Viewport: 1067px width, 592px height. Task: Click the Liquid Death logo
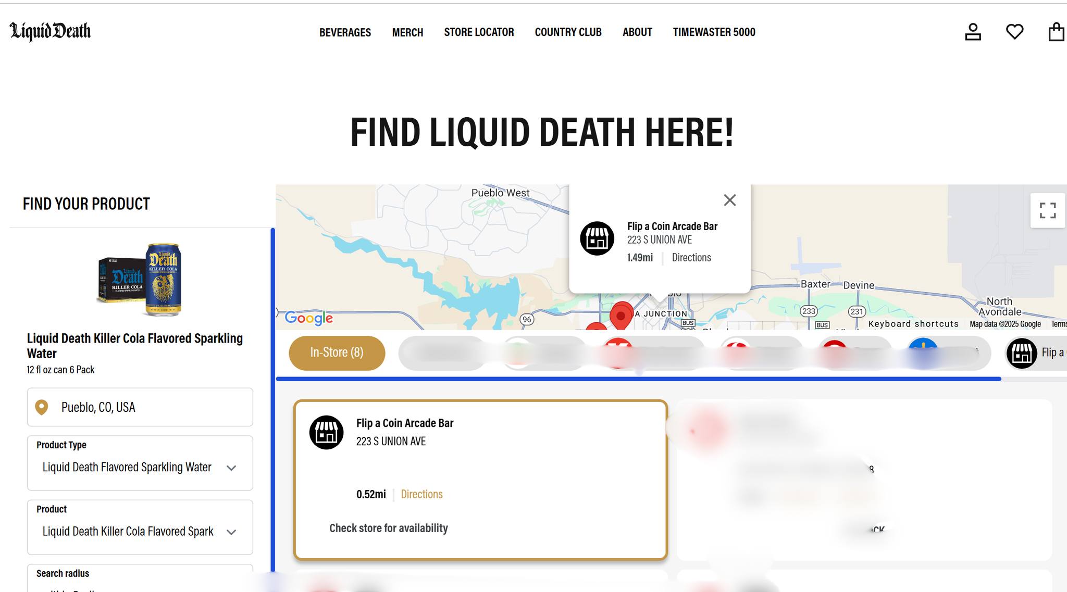[x=50, y=31]
